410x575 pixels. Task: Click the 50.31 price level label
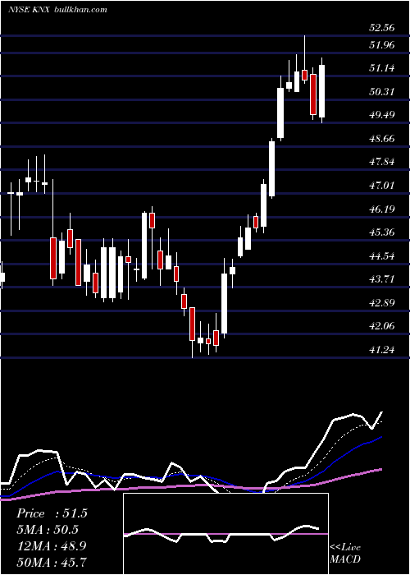[x=382, y=91]
